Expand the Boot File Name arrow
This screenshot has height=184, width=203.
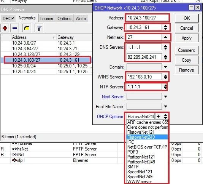coord(165,106)
